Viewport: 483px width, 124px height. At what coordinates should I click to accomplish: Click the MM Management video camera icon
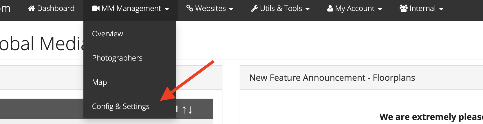[x=96, y=8]
